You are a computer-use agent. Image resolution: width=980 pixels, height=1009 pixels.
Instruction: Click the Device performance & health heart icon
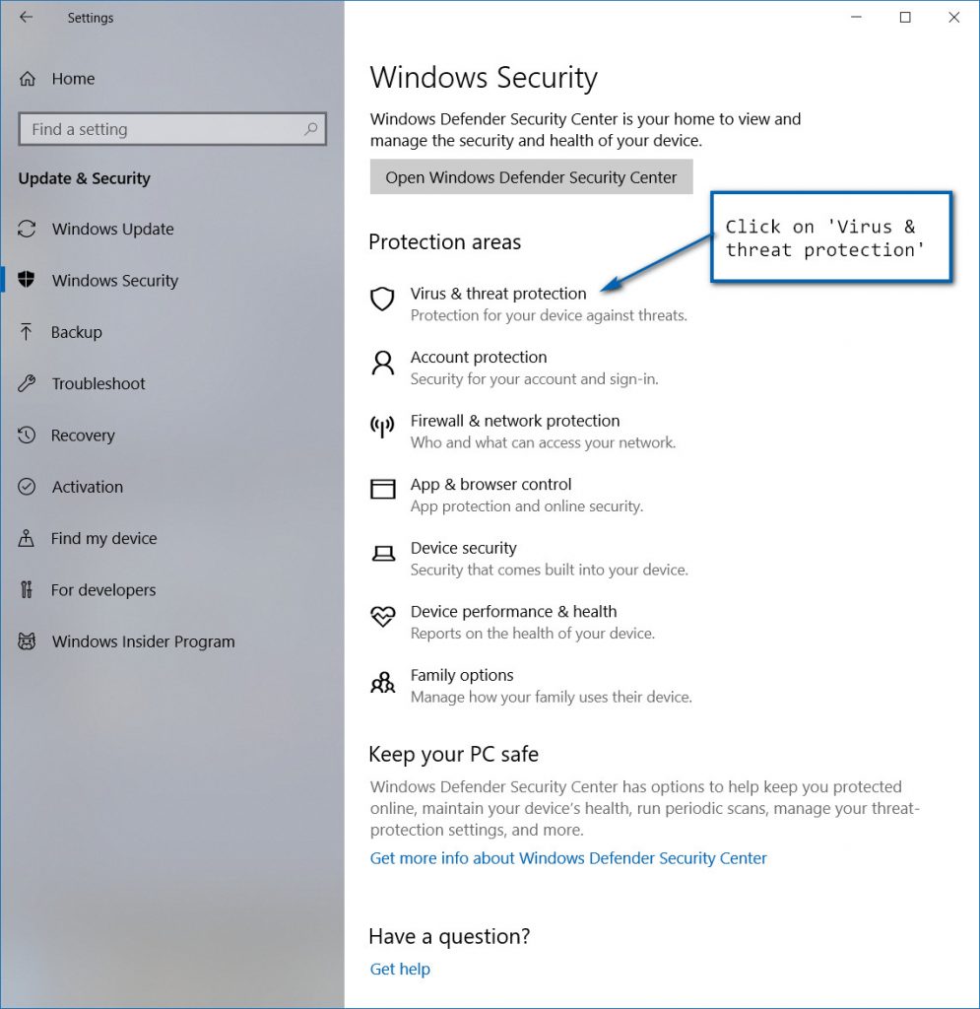[x=382, y=617]
